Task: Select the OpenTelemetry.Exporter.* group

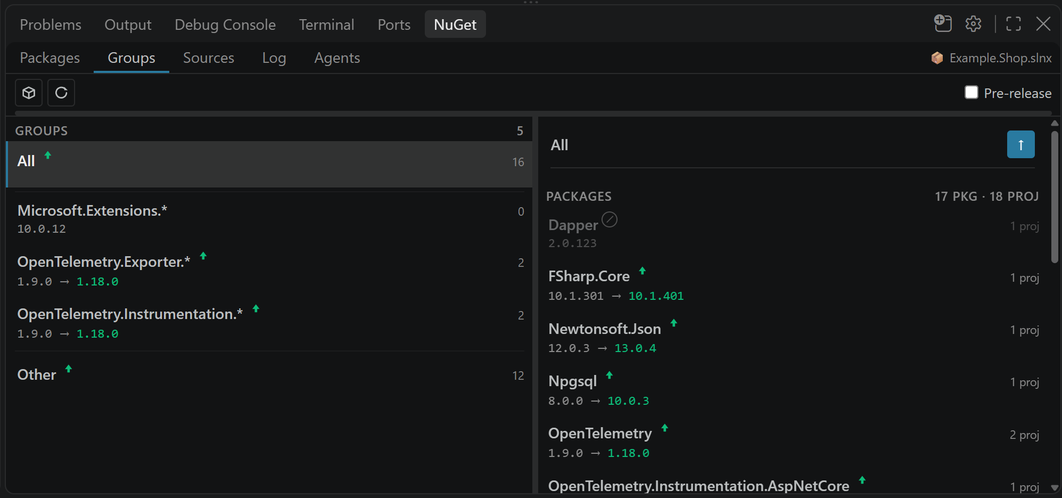Action: tap(269, 271)
